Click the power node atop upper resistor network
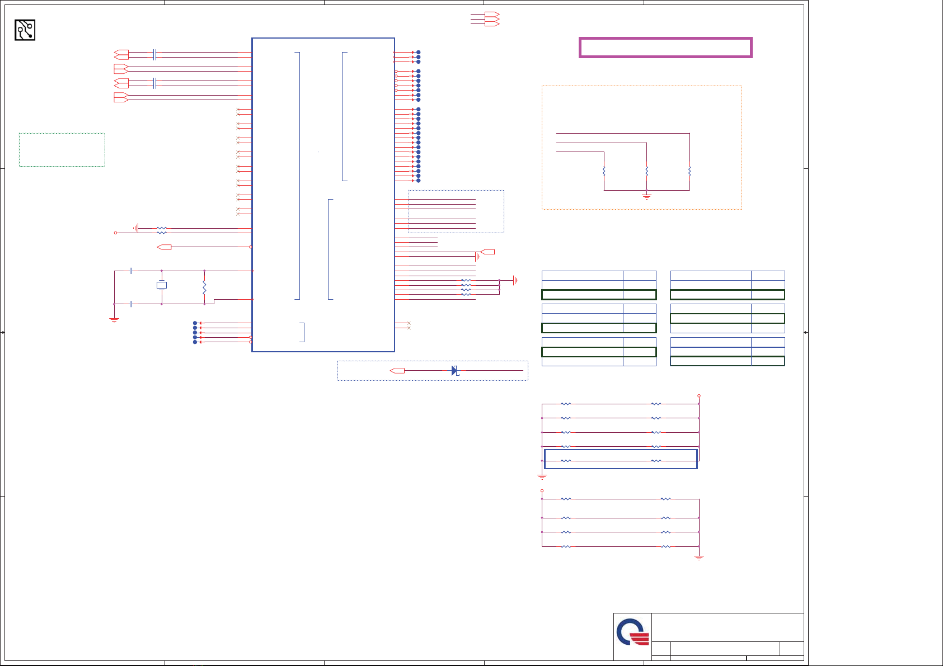 pos(698,396)
